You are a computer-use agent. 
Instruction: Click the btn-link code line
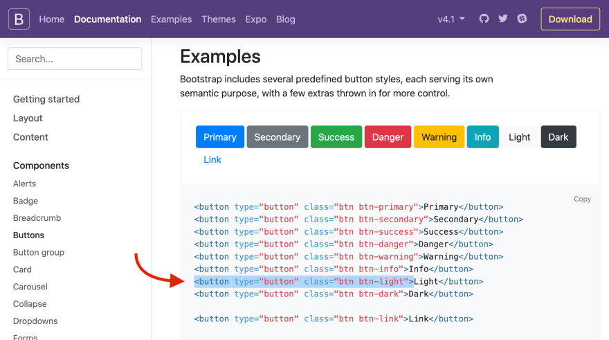click(x=334, y=319)
